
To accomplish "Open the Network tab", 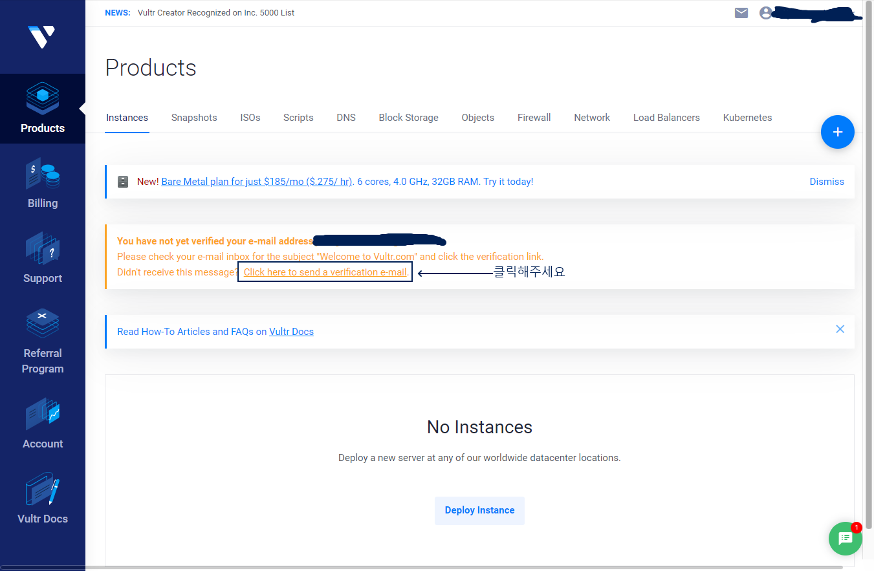I will (x=592, y=118).
